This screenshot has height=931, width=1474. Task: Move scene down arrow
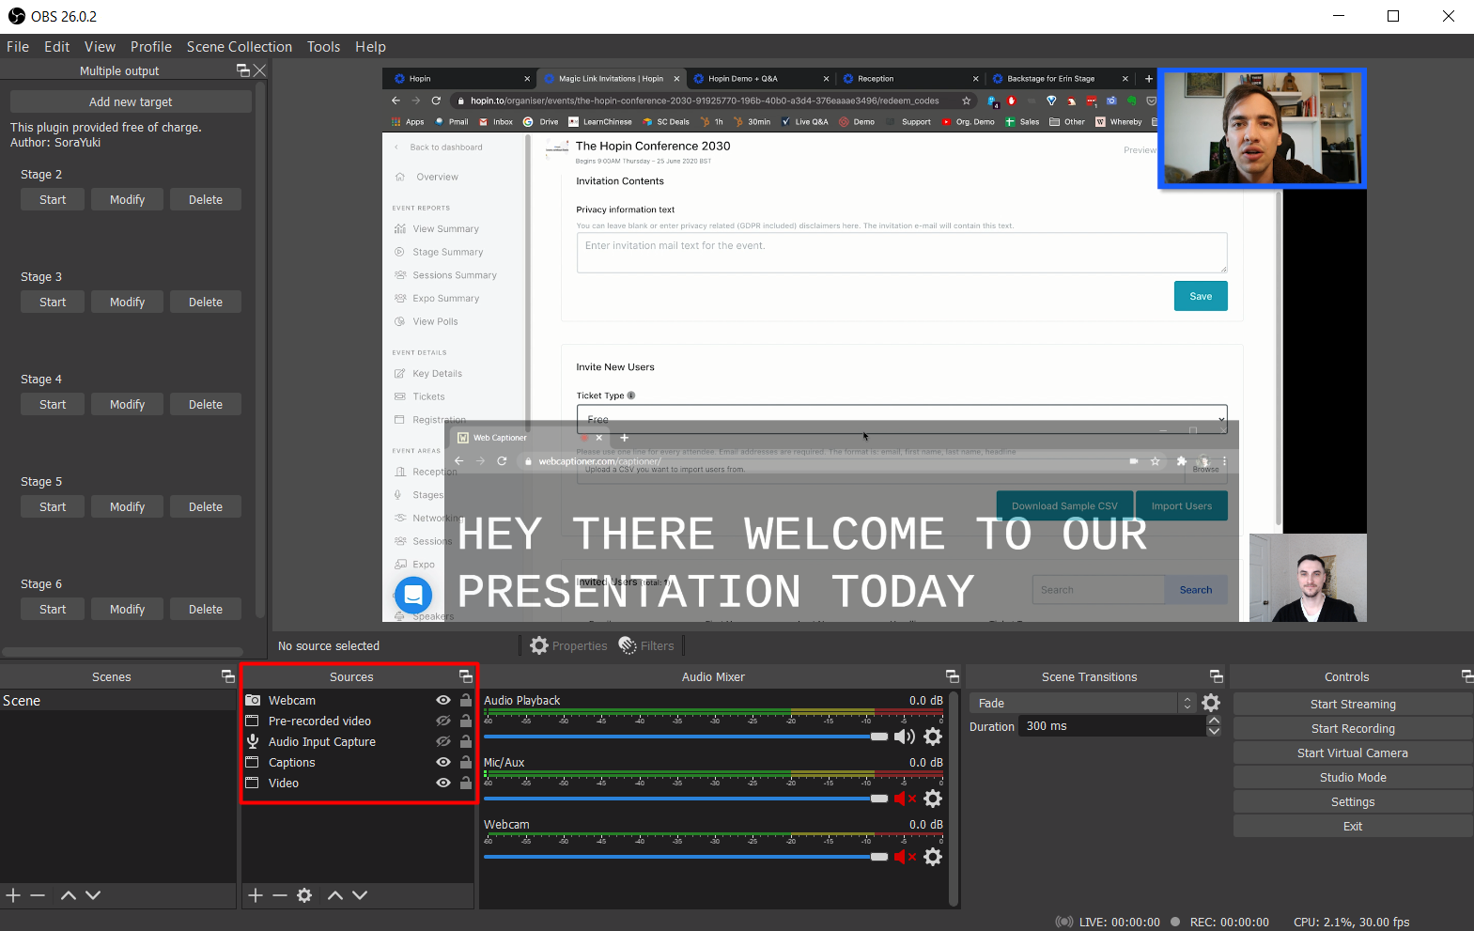[x=93, y=895]
